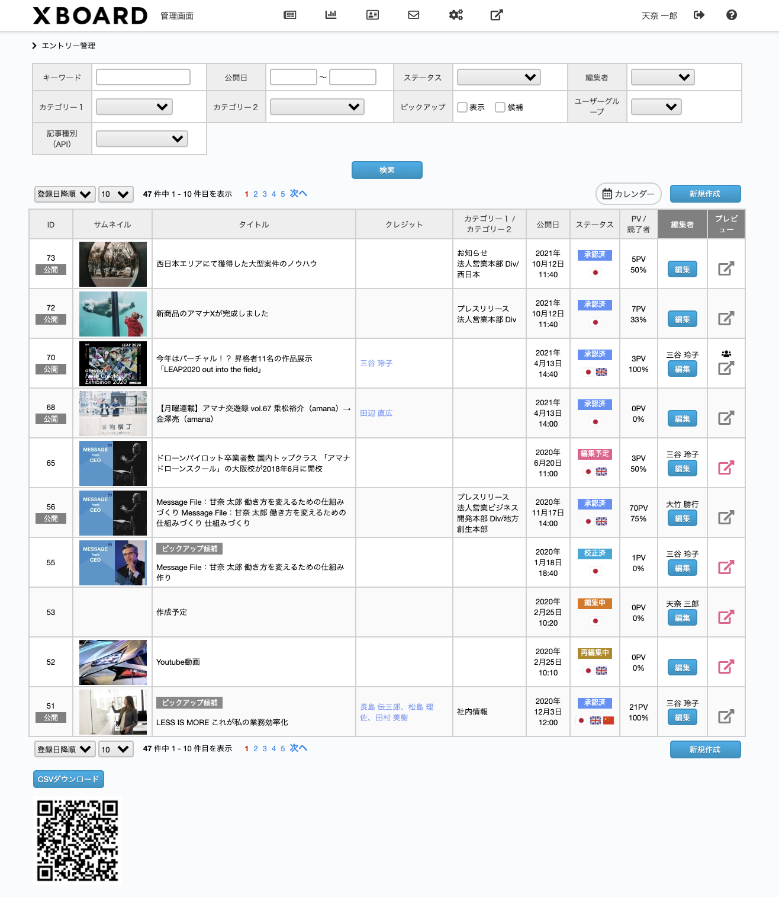Open the bar chart analytics icon
779x897 pixels.
click(331, 15)
